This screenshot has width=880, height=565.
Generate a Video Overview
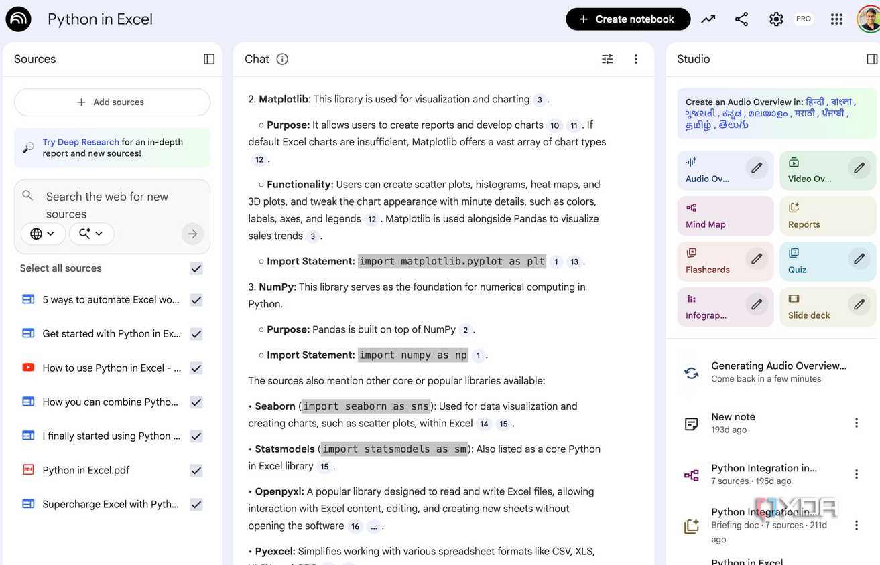(x=828, y=171)
